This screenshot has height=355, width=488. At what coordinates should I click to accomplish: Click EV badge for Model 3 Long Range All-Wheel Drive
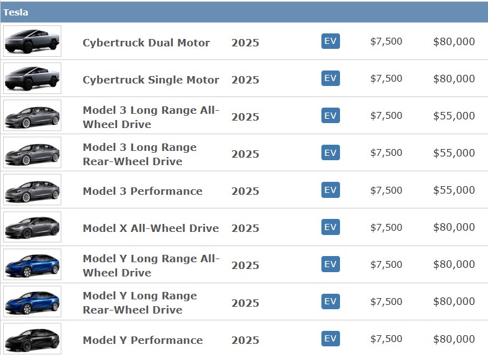tap(331, 115)
